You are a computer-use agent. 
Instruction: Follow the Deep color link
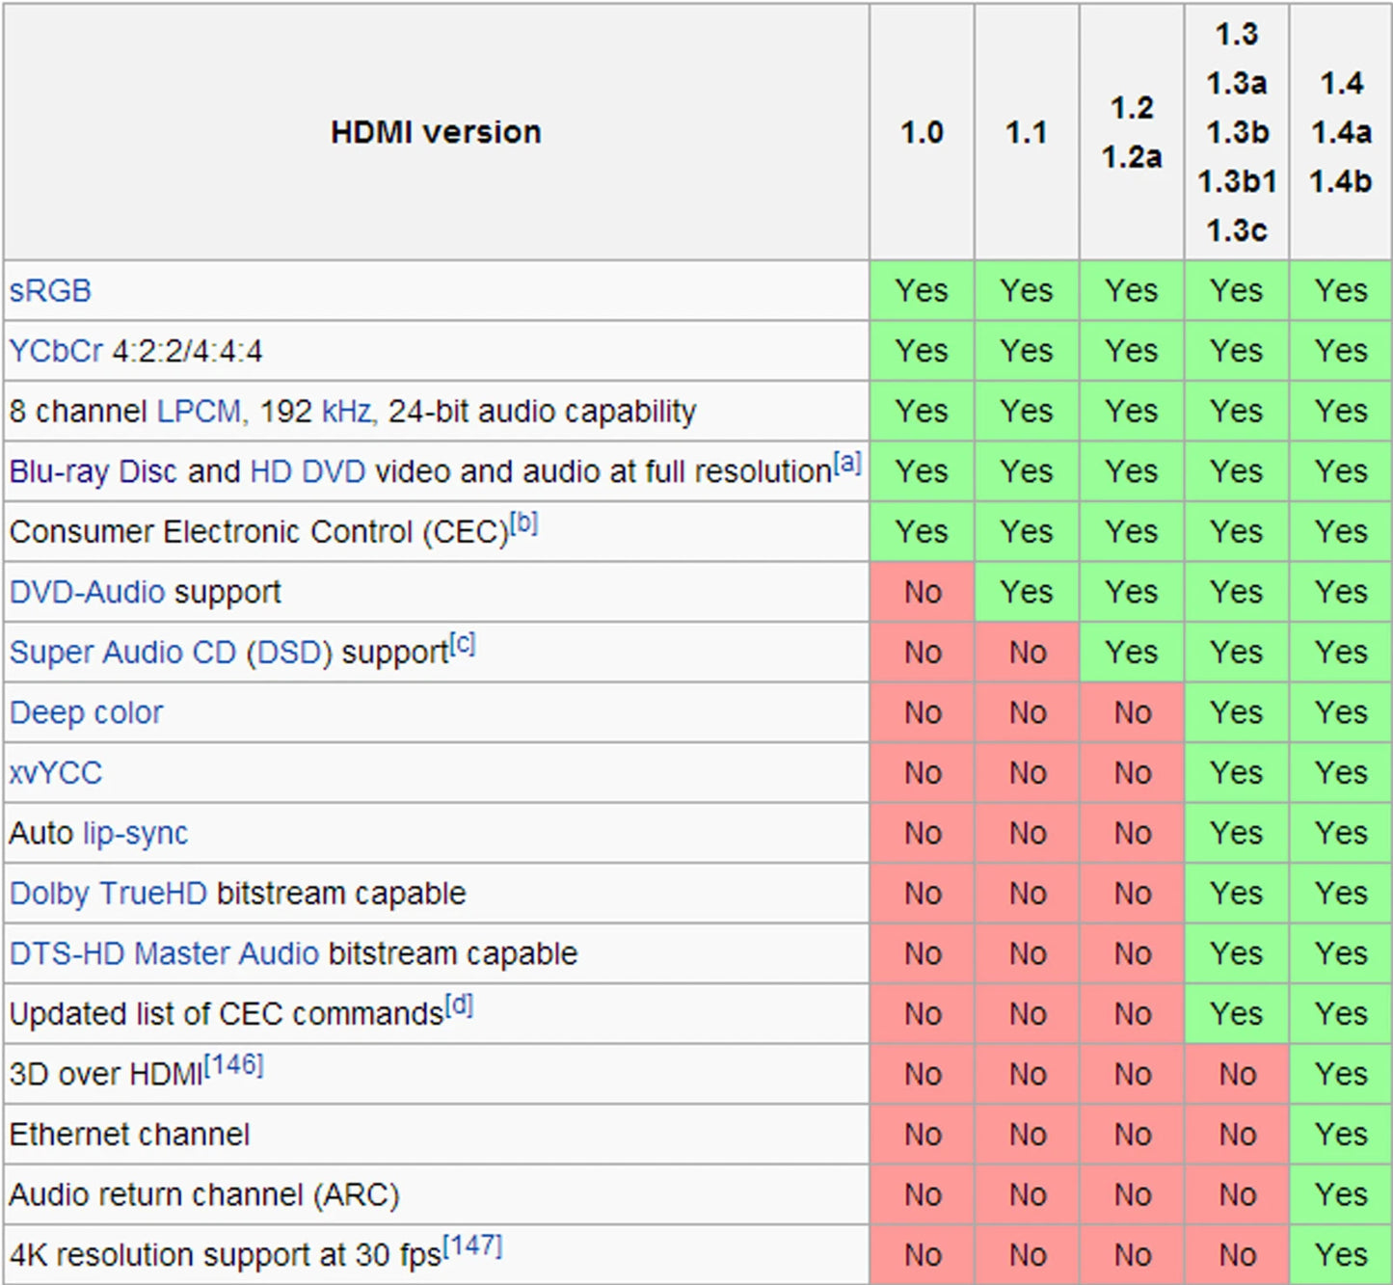pyautogui.click(x=86, y=713)
